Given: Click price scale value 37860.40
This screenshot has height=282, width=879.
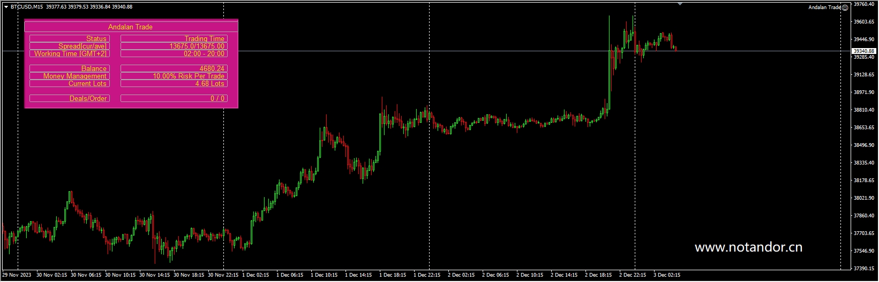Looking at the screenshot, I should click(x=863, y=216).
